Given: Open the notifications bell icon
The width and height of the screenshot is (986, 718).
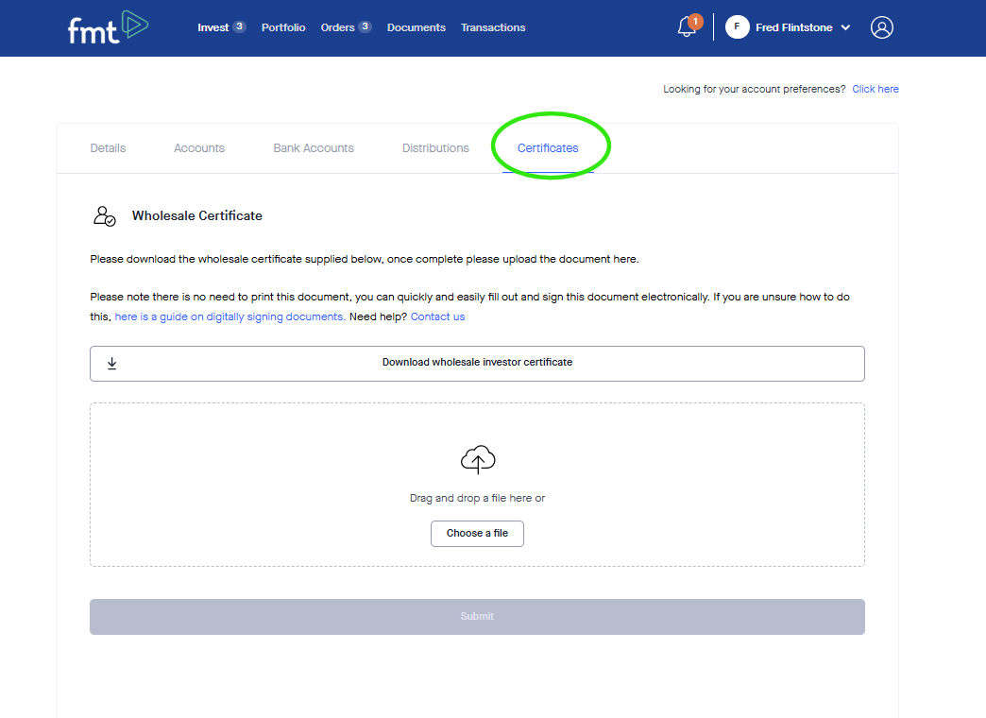Looking at the screenshot, I should pyautogui.click(x=687, y=27).
